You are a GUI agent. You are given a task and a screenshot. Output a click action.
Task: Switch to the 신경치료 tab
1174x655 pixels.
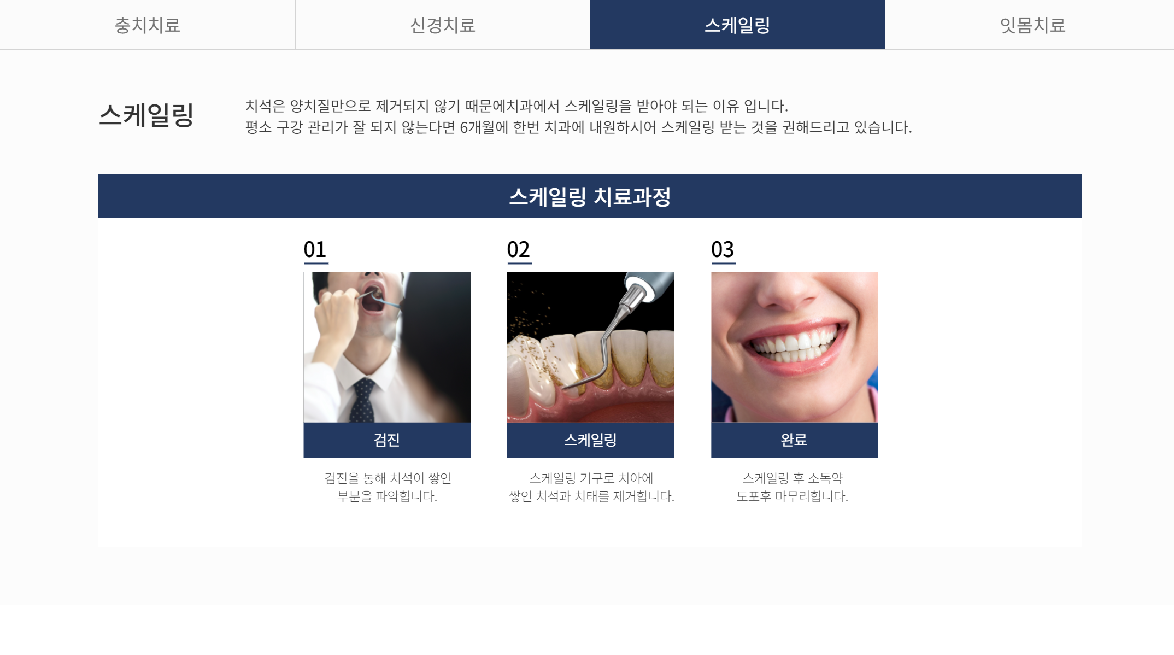(x=443, y=25)
